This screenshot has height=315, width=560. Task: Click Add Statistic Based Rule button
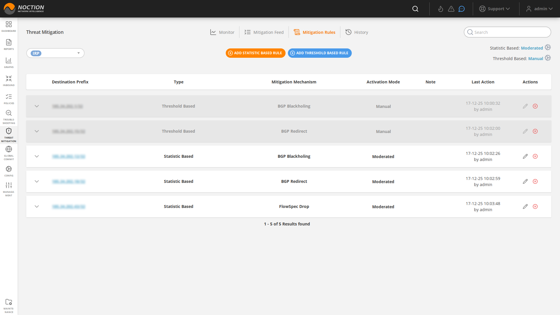(x=256, y=53)
